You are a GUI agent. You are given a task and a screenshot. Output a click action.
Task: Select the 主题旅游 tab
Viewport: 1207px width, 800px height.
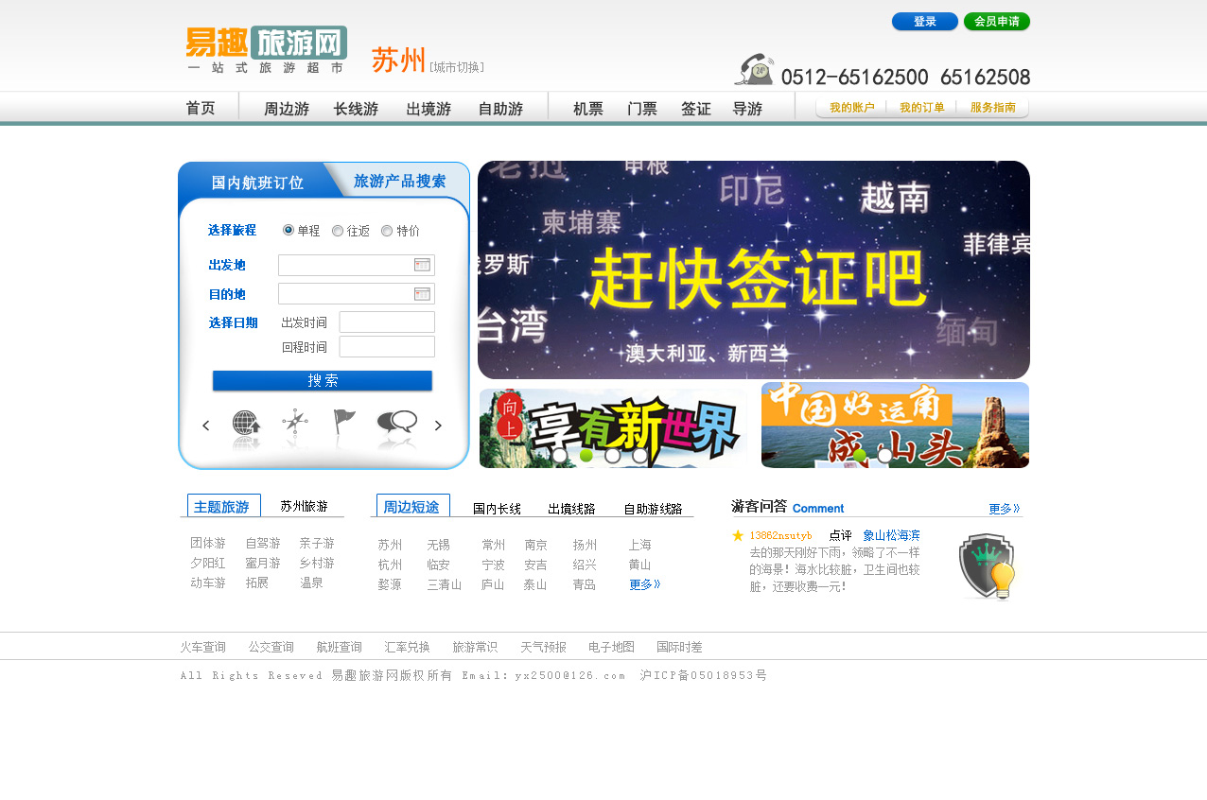pyautogui.click(x=223, y=506)
